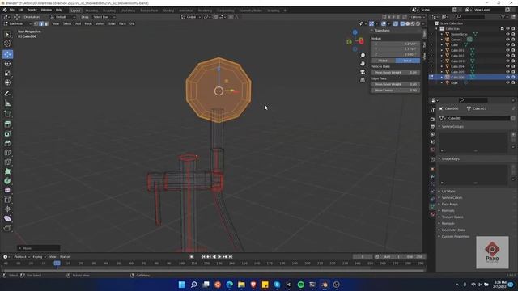Viewport: 518px width, 291px height.
Task: Toggle X-ray display in viewport header
Action: (x=396, y=23)
